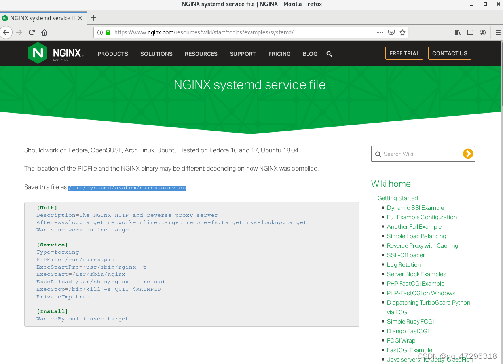
Task: Click the ExecStartPre=/usr/sbin/nginx -t line
Action: point(91,267)
